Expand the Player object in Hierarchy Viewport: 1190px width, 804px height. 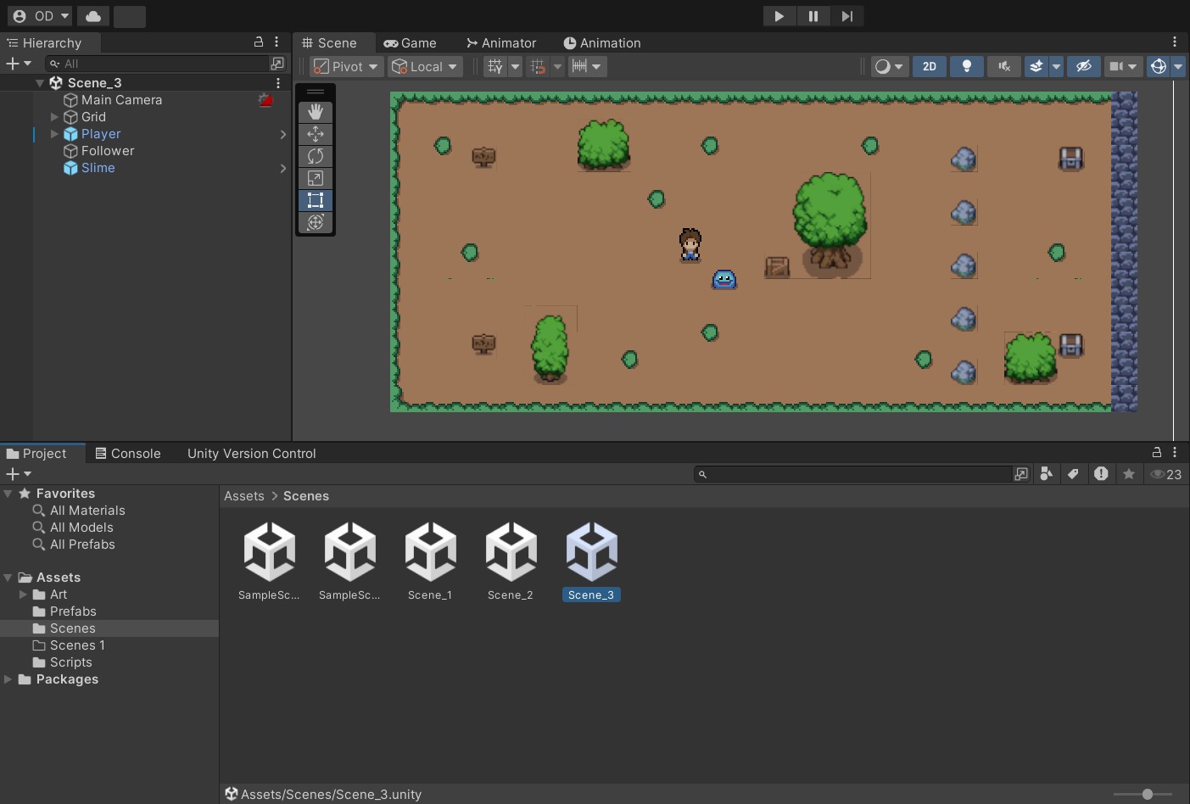click(55, 134)
